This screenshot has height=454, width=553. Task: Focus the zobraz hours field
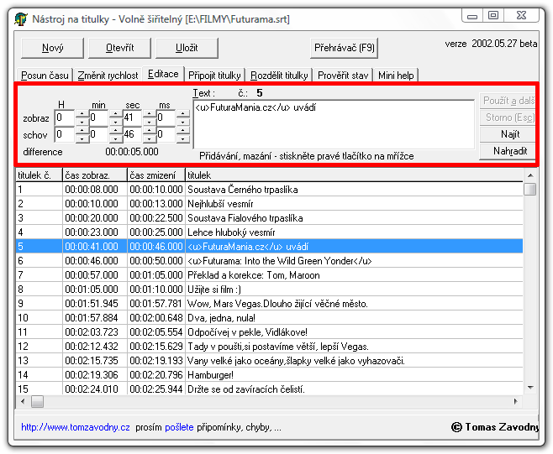coord(65,117)
